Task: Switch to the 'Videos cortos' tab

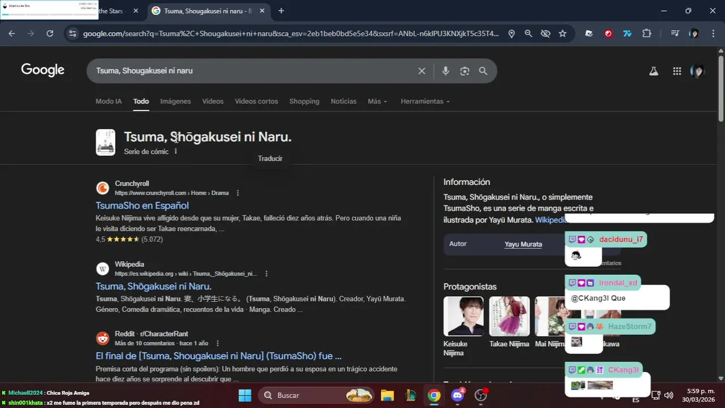Action: click(x=256, y=101)
